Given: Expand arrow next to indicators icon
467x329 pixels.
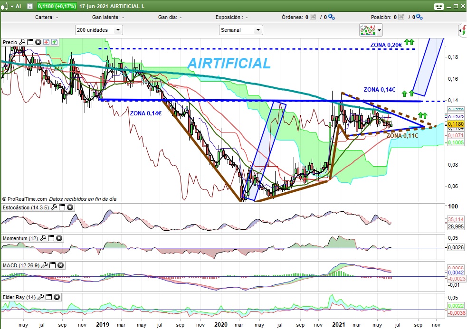Looking at the screenshot, I should click(x=379, y=30).
